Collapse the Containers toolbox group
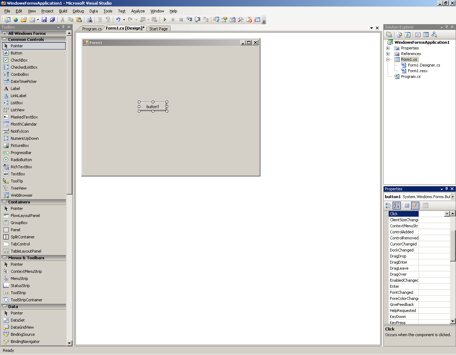 tap(5, 202)
